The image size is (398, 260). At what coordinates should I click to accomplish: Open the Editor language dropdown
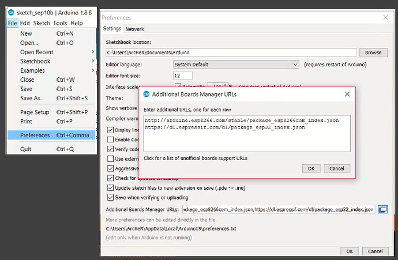[x=236, y=65]
